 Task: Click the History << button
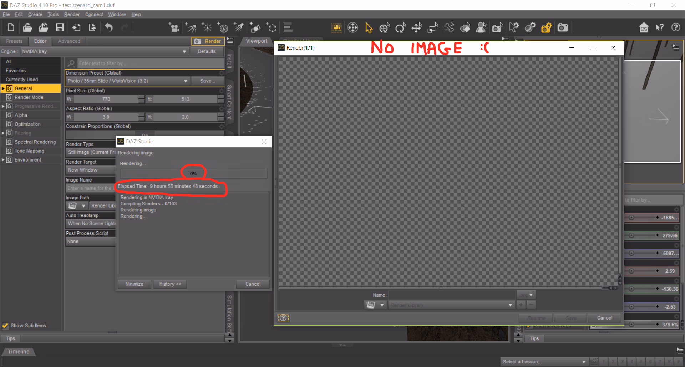[170, 284]
